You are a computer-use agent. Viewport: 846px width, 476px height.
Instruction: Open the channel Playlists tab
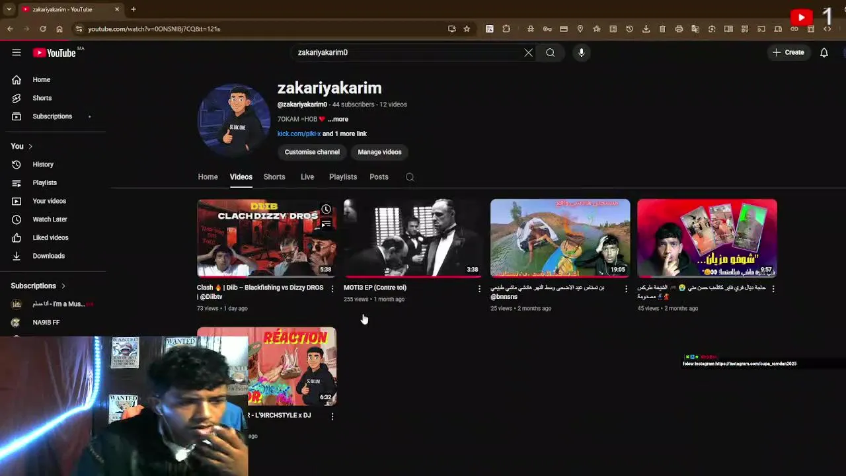point(343,177)
